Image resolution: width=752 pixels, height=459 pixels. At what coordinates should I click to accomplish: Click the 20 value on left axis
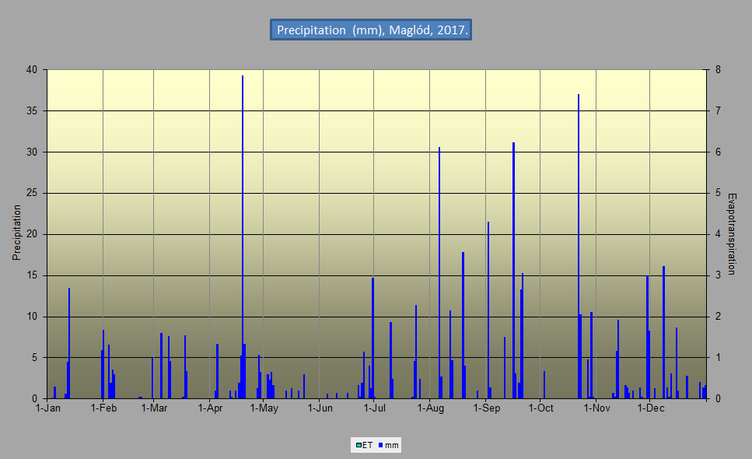[x=32, y=234]
